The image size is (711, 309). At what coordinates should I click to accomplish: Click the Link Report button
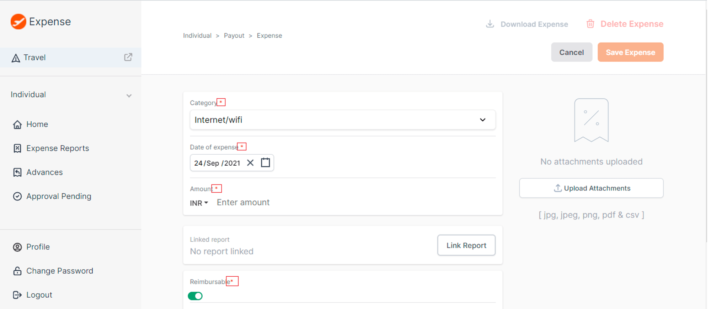pyautogui.click(x=466, y=245)
